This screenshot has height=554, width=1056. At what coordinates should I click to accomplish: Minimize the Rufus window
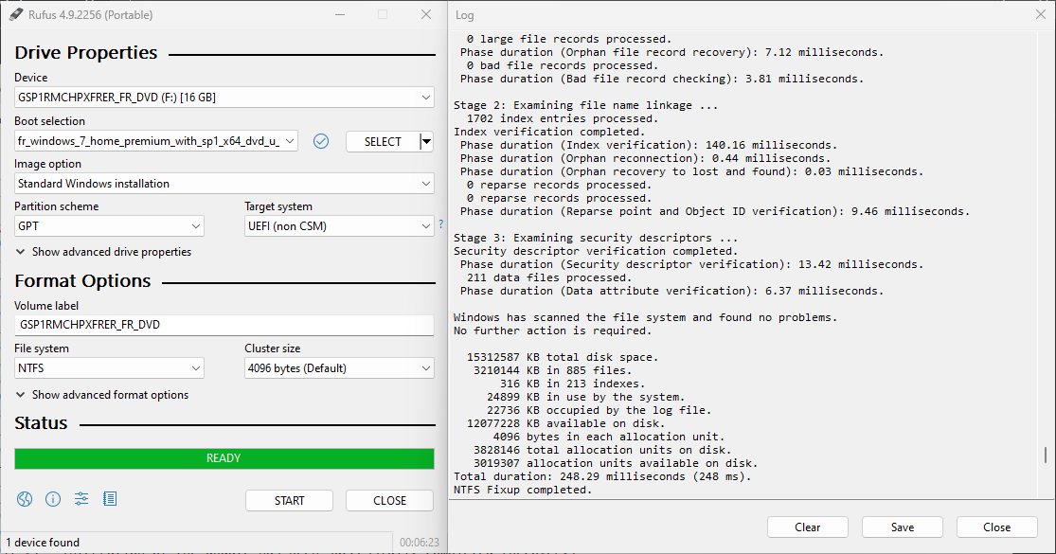click(340, 14)
